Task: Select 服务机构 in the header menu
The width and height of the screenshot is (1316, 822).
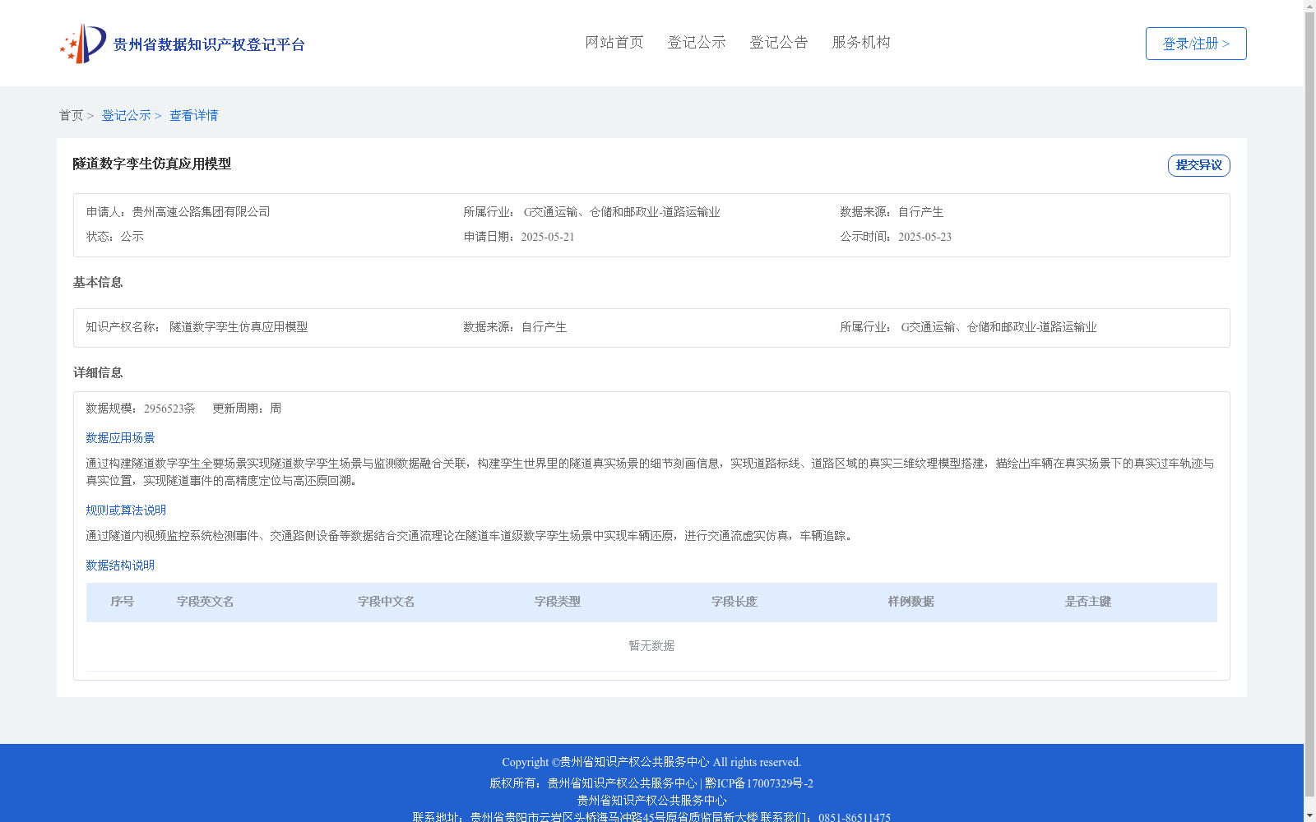Action: (x=861, y=43)
